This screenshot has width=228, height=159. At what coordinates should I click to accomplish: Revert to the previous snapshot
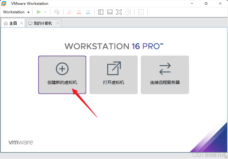(79, 12)
